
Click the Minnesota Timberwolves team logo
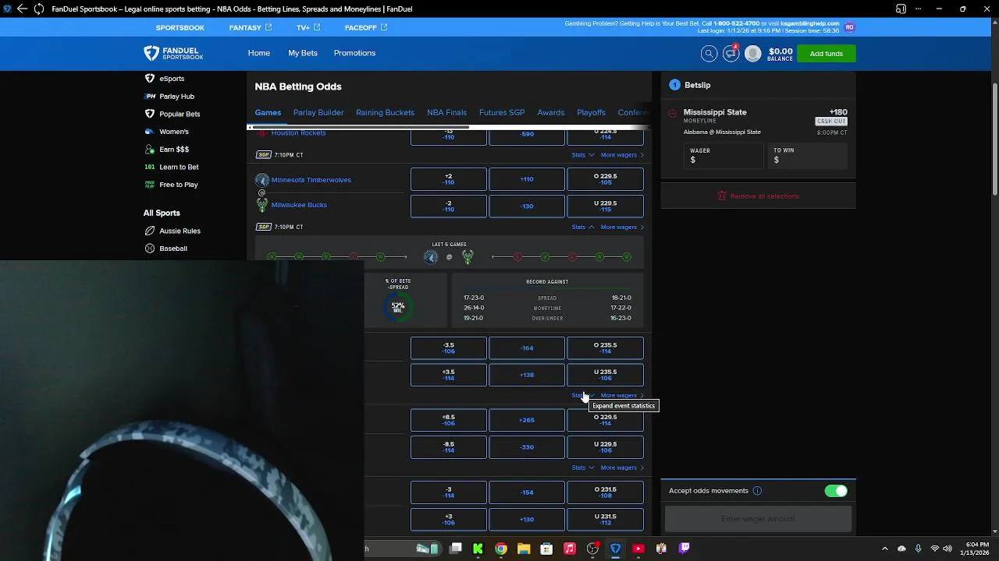[262, 180]
